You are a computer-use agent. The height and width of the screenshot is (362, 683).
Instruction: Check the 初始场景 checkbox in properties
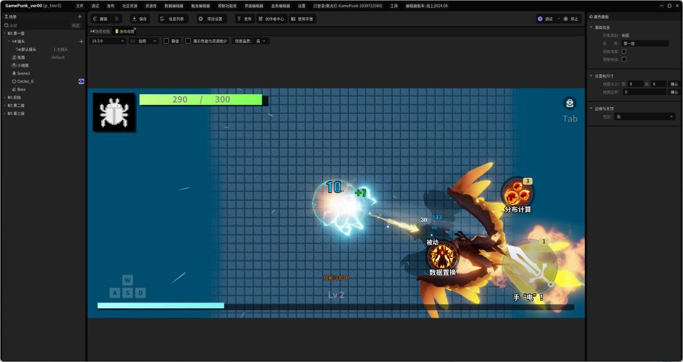tap(624, 51)
